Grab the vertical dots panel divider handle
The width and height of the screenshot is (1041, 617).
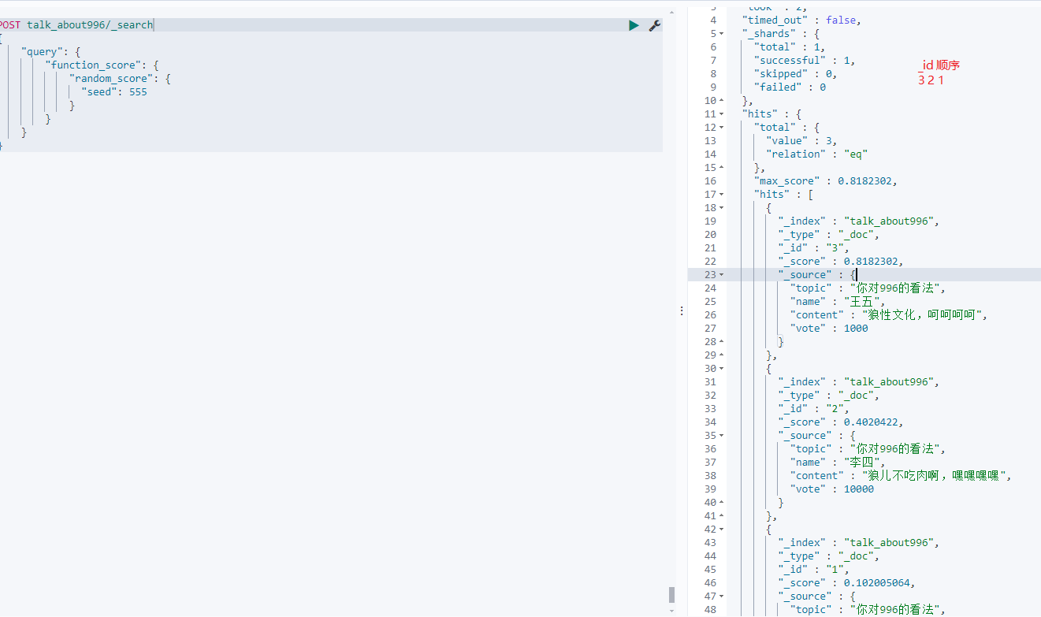682,311
